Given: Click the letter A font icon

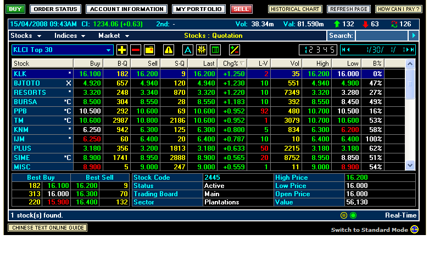Looking at the screenshot, I should (187, 50).
